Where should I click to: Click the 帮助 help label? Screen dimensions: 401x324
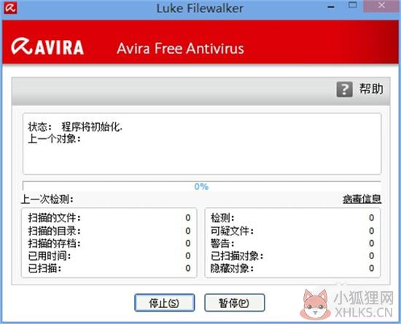tap(371, 89)
